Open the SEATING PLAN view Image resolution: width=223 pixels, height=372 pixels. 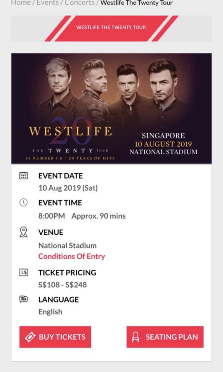point(165,337)
